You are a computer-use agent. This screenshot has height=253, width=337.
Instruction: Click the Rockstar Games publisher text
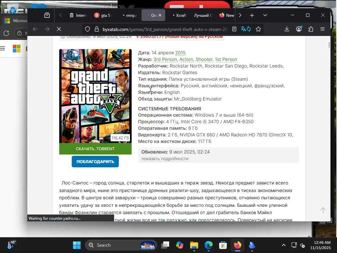(180, 72)
